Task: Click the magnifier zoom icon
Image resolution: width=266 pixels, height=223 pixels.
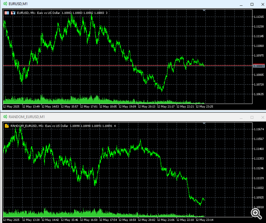Action: (256, 214)
